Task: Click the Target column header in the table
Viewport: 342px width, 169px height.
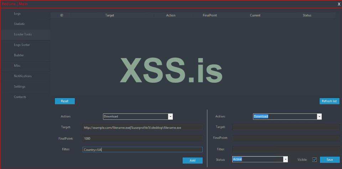Action: pyautogui.click(x=110, y=15)
